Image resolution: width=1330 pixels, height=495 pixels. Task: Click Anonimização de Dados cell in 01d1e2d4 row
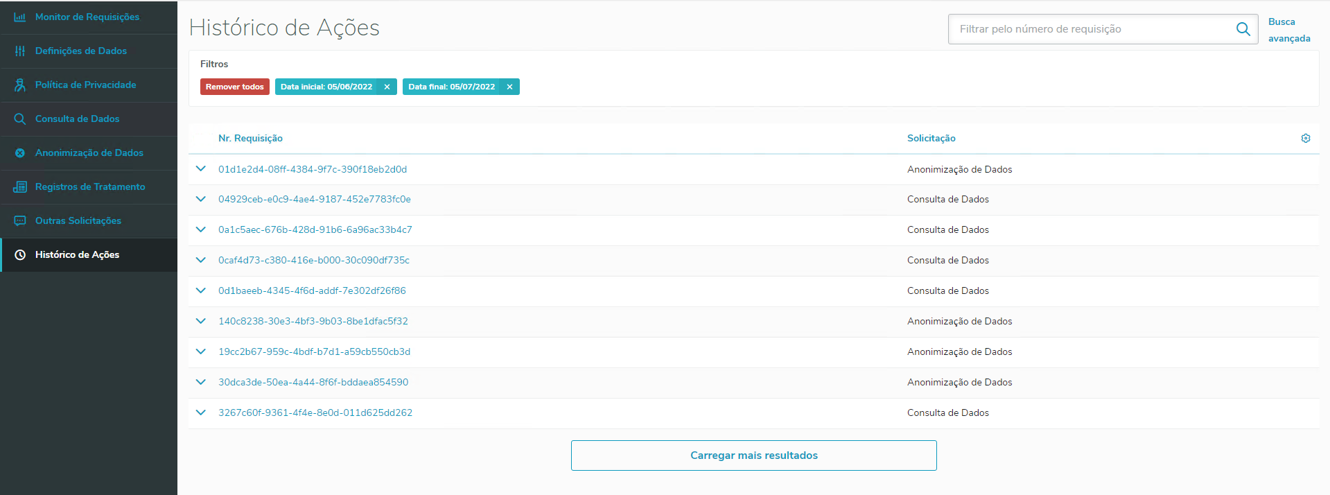point(960,169)
